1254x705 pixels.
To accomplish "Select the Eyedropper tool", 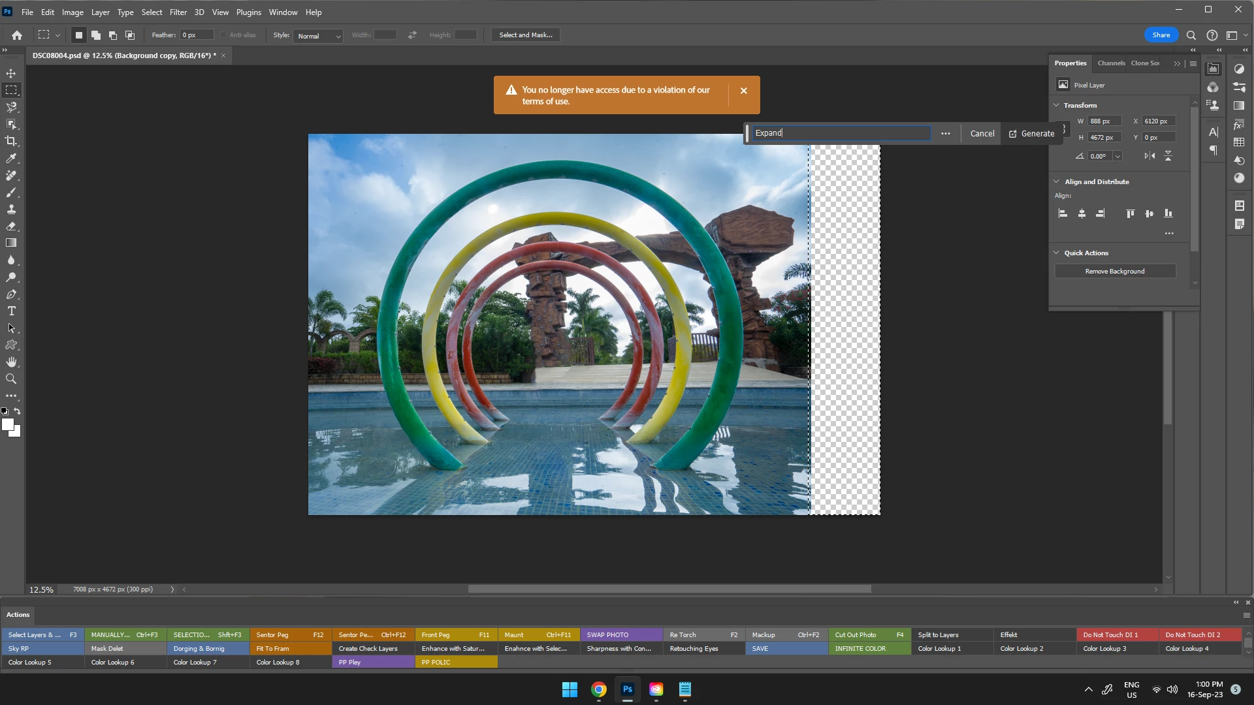I will (x=11, y=158).
